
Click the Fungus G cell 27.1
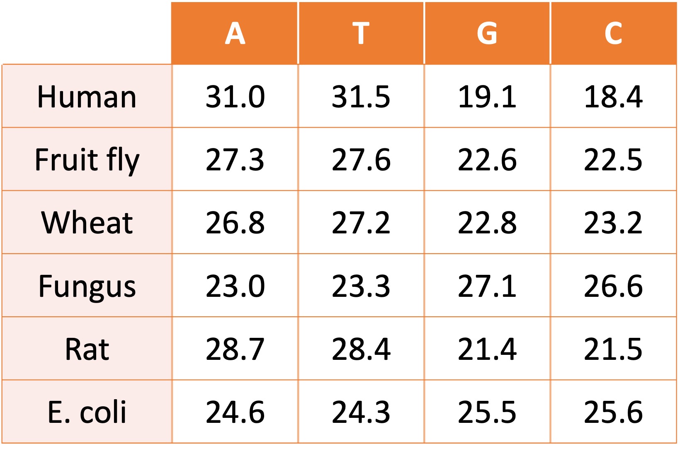coord(487,286)
